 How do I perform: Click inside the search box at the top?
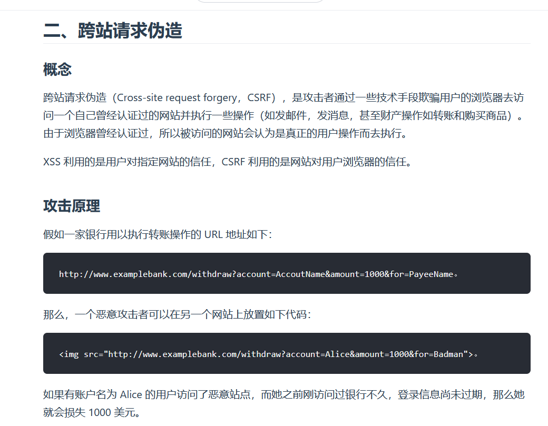260,1
